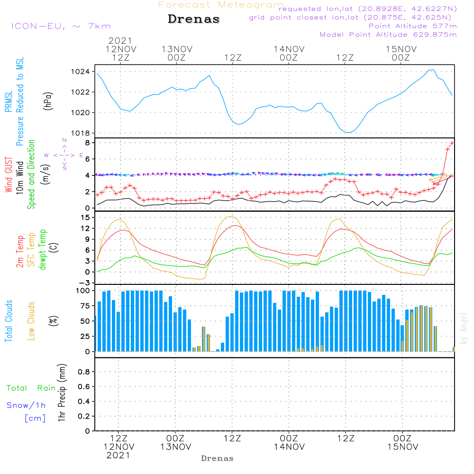The width and height of the screenshot is (474, 474).
Task: Click the 'Pressure Reduced to MSL' label
Action: coord(19,101)
